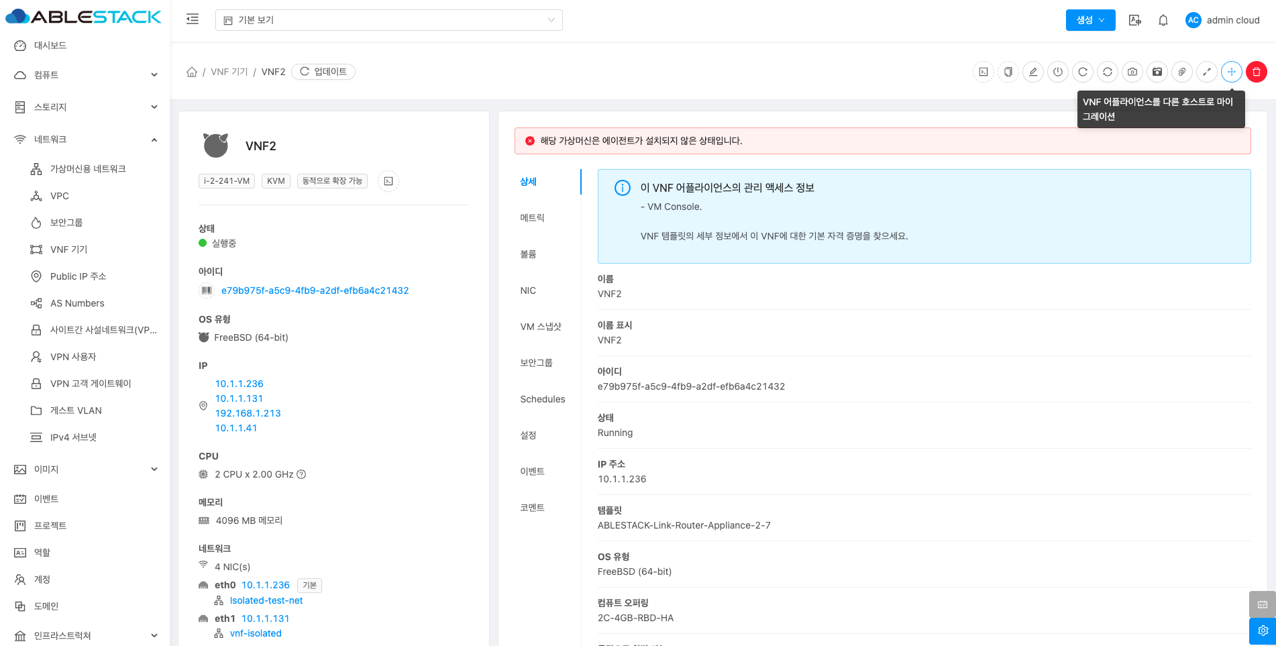The image size is (1276, 646).
Task: Click the red delete trash icon
Action: [1257, 72]
